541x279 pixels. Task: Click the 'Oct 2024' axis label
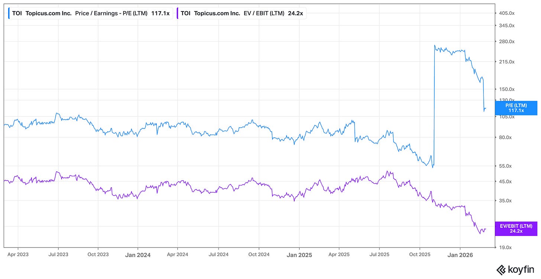(x=259, y=255)
